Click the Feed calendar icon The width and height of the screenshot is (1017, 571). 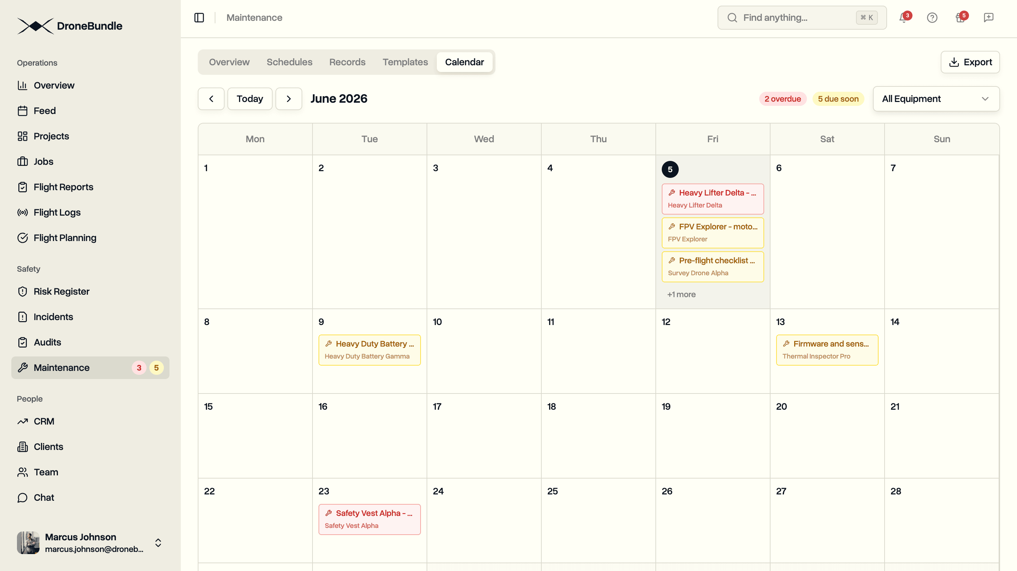coord(23,111)
